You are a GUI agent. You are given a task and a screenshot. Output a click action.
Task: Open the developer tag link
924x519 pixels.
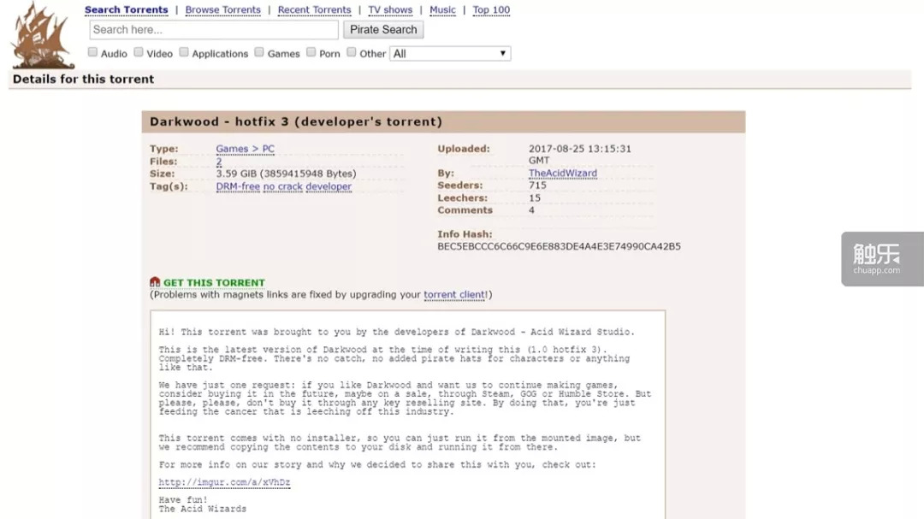329,186
